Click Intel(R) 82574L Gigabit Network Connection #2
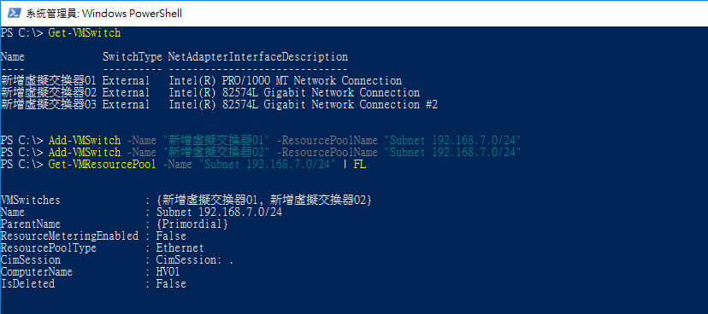 (x=304, y=105)
